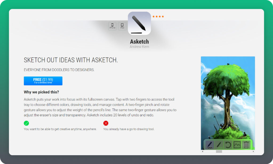Open developer Andrew Kern's name
This screenshot has width=273, height=164.
pos(139,47)
